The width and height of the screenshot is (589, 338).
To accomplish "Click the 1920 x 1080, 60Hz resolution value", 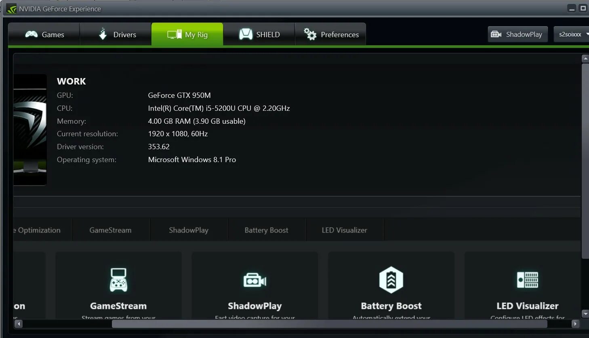I will [x=178, y=134].
